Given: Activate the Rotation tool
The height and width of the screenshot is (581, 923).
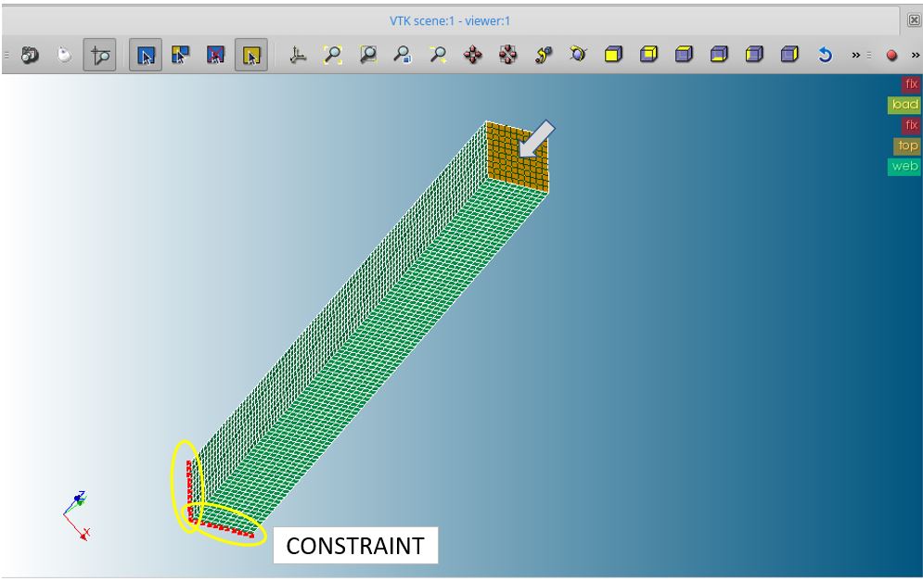Looking at the screenshot, I should coord(579,56).
